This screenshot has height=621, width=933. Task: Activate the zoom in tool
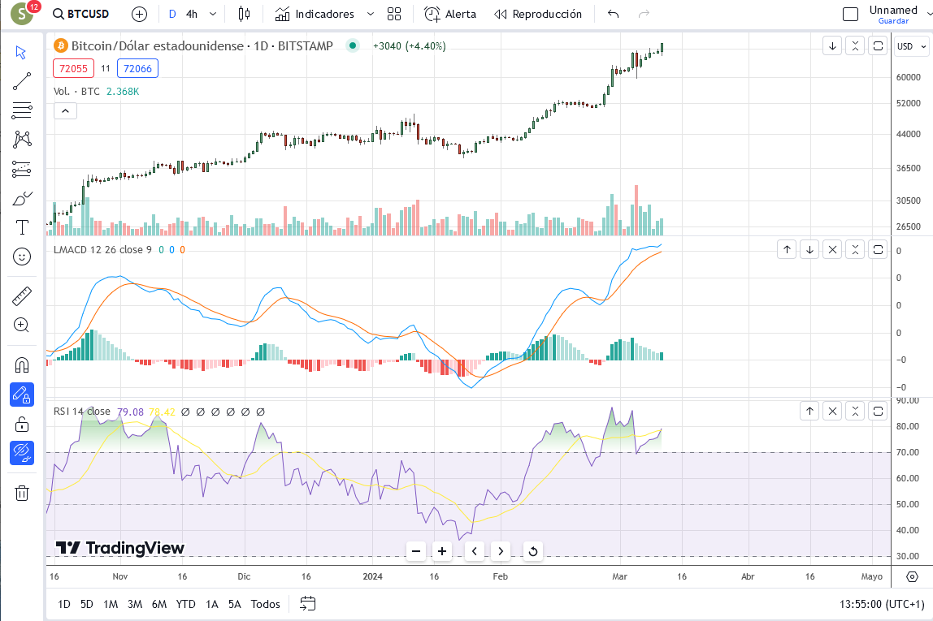click(21, 325)
